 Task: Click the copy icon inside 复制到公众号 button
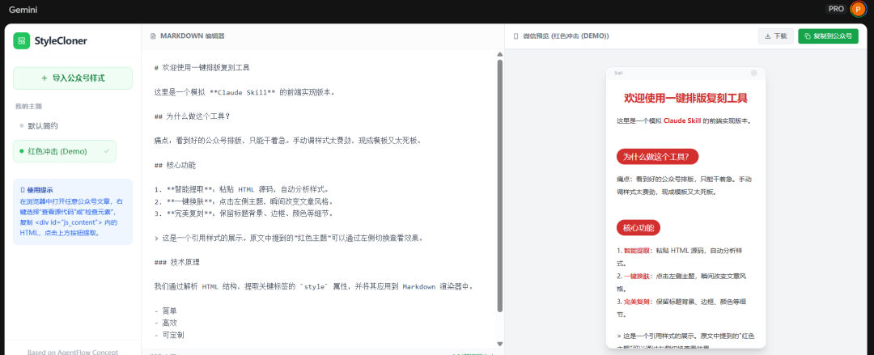pos(808,36)
